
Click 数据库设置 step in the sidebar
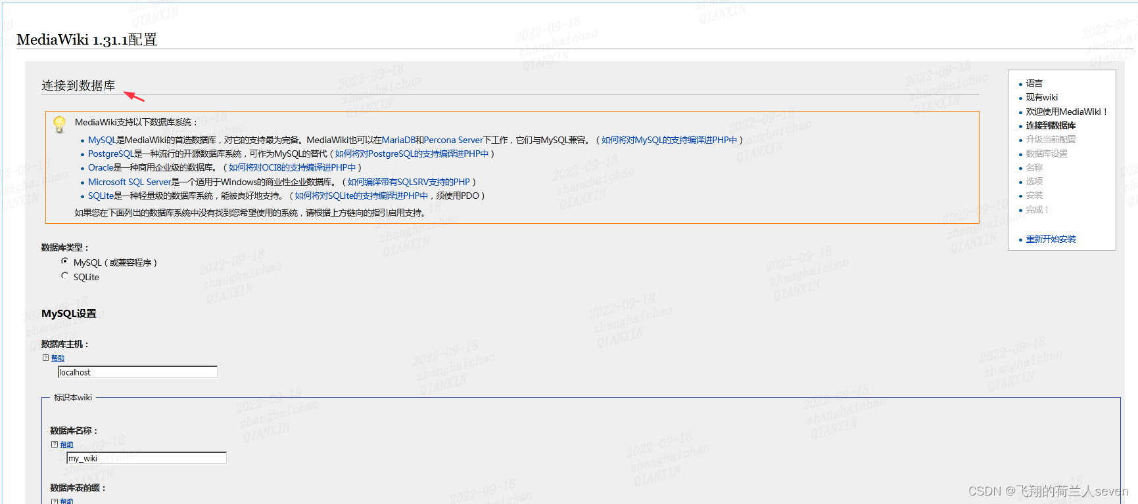click(1047, 154)
